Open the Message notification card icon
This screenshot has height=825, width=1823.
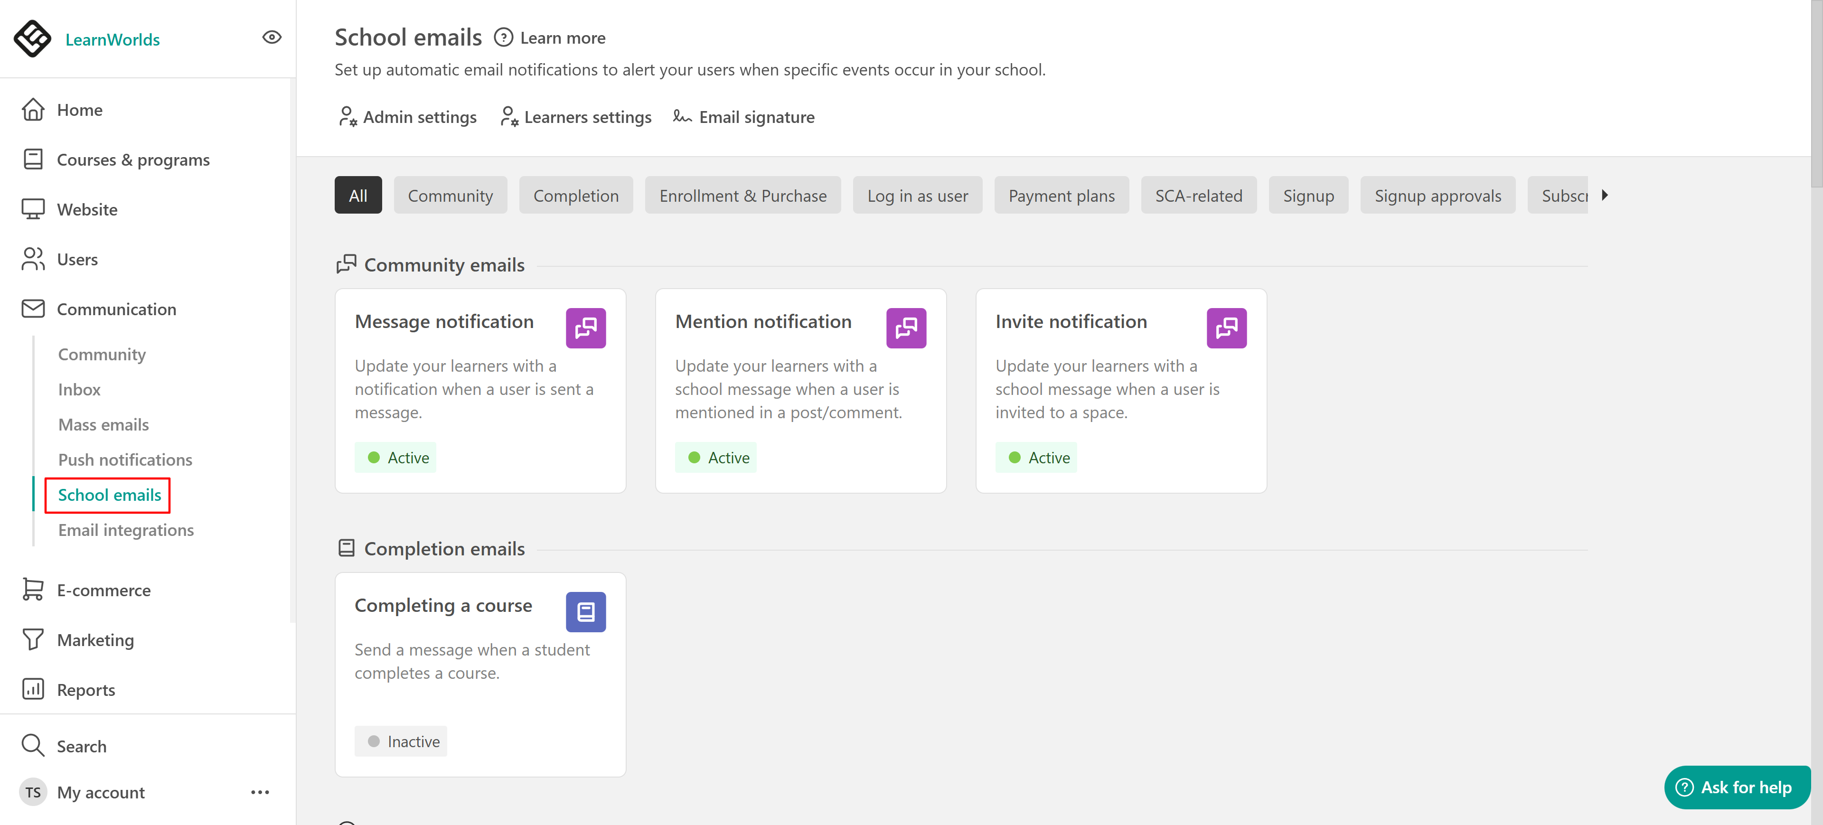[585, 328]
